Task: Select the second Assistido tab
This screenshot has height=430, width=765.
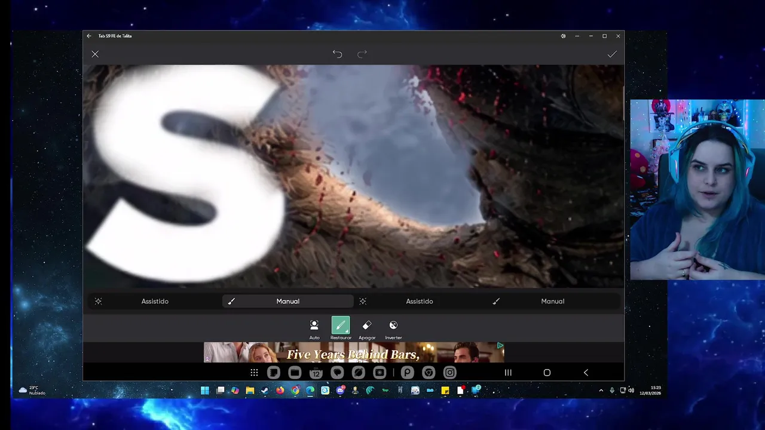Action: coord(420,302)
